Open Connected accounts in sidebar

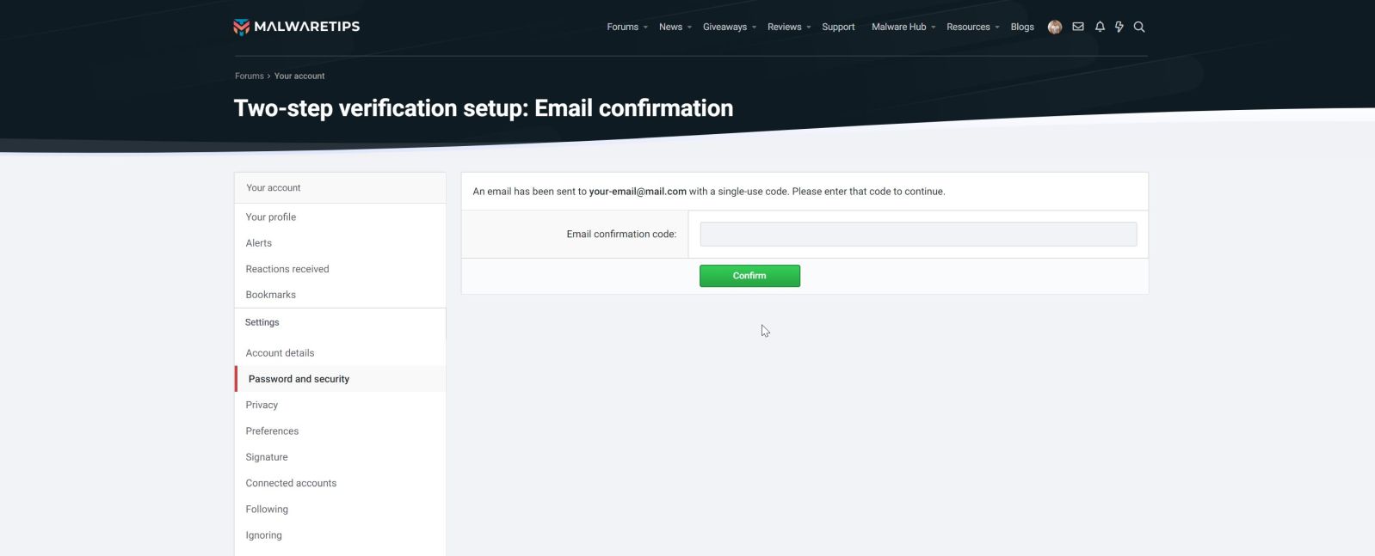[291, 483]
